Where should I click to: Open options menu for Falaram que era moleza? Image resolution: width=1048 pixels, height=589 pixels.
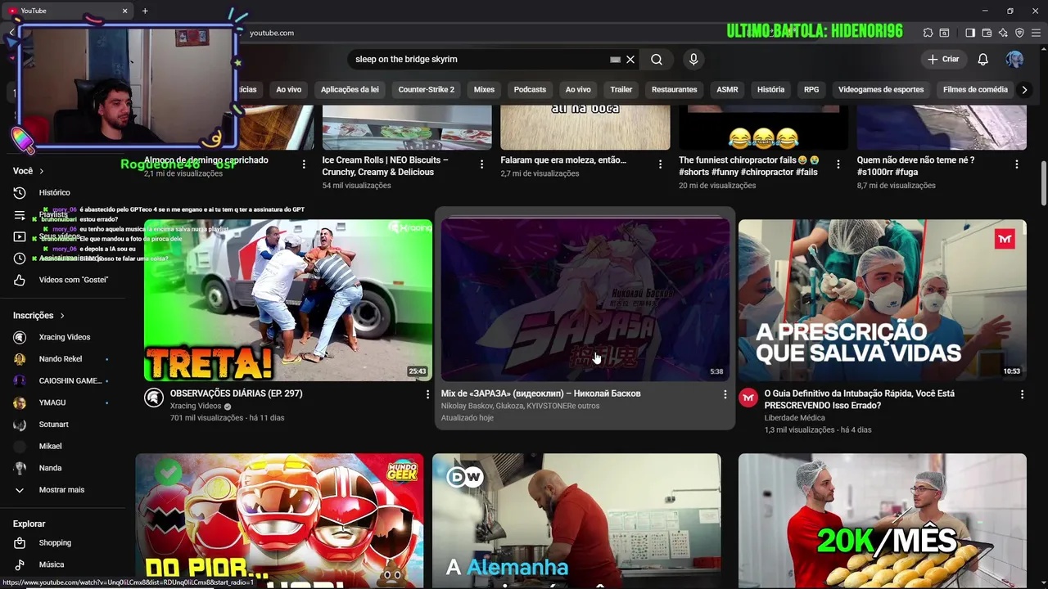[x=660, y=164]
